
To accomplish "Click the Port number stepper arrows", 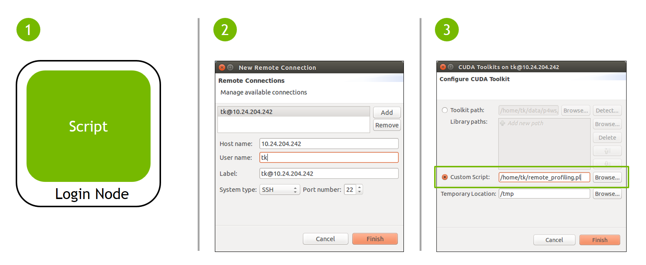I will coord(359,190).
